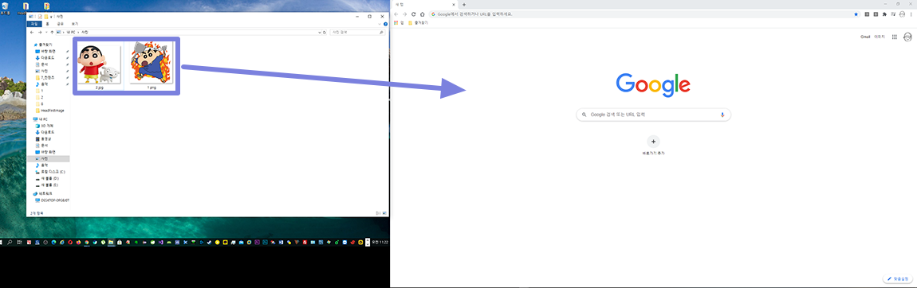917x288 pixels.
Task: Open the File tab in Explorer ribbon
Action: click(x=34, y=24)
